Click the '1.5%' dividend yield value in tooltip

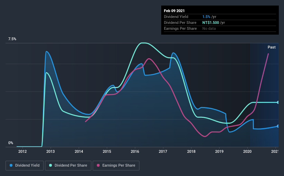click(x=206, y=17)
